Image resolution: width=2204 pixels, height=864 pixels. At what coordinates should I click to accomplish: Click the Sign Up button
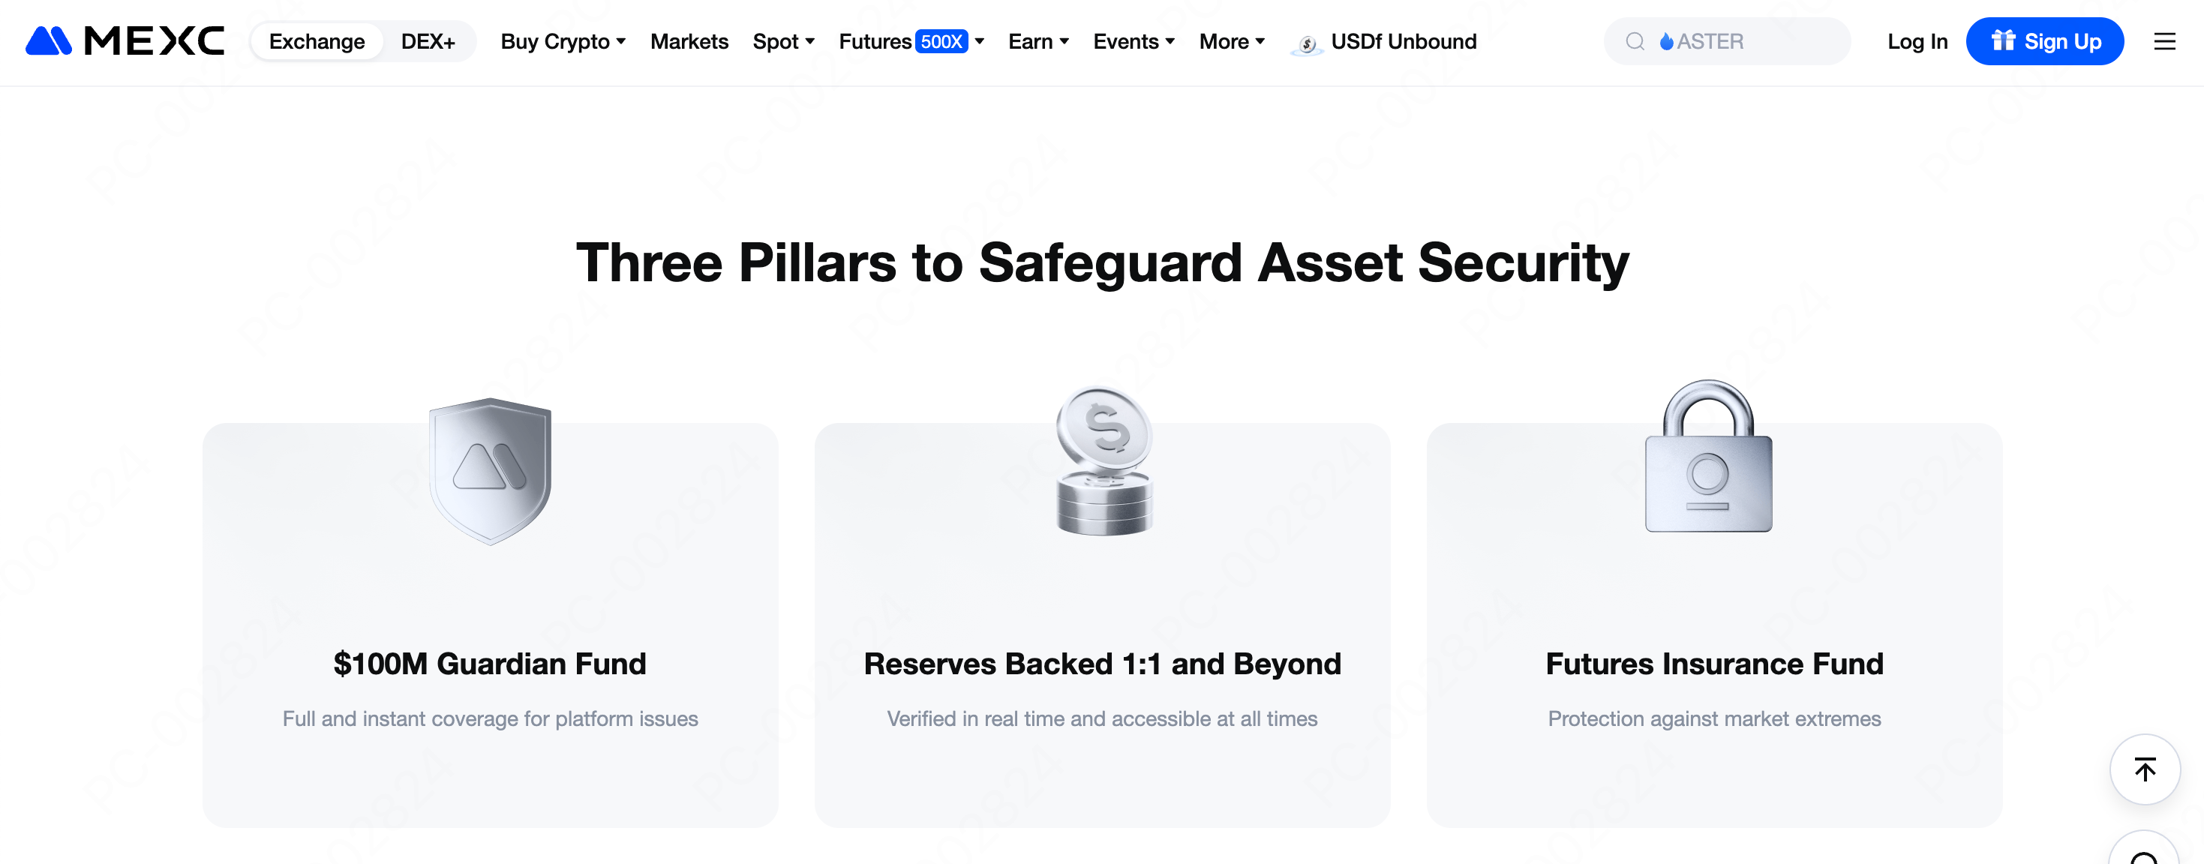pyautogui.click(x=2044, y=41)
